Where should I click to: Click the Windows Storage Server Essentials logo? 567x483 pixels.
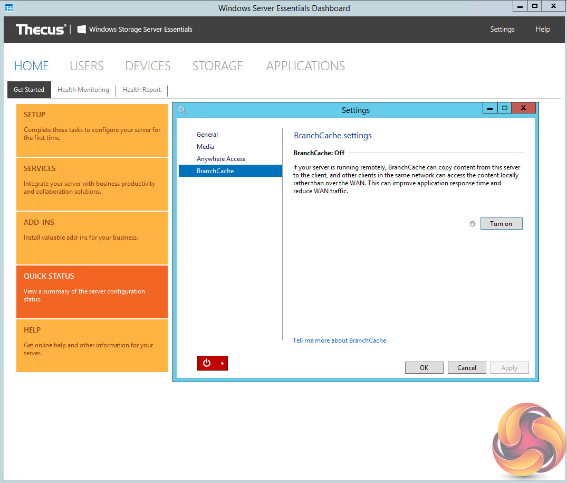click(135, 30)
